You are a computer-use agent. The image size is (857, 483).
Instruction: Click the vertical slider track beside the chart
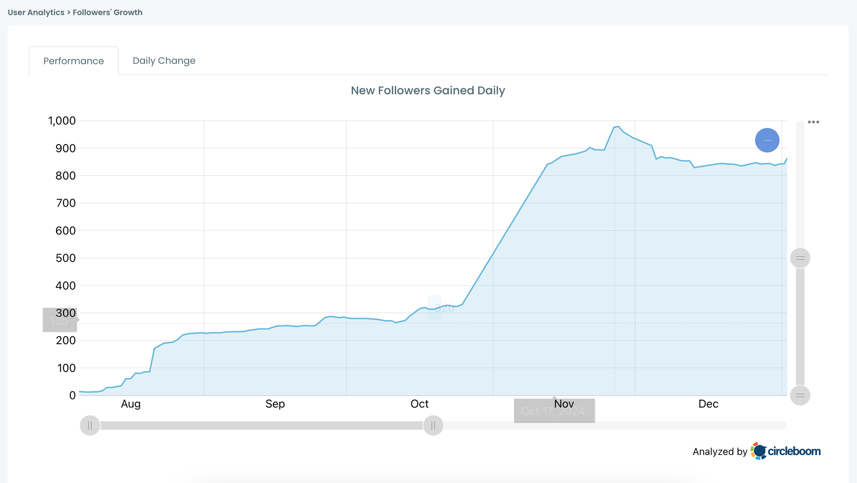point(800,326)
